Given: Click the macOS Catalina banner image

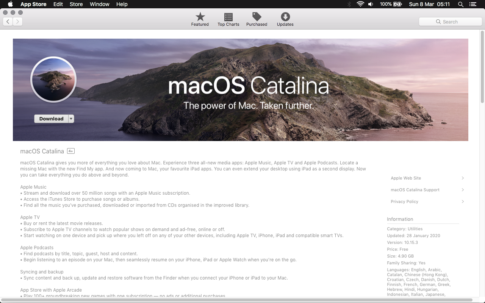Looking at the screenshot, I should click(x=241, y=90).
